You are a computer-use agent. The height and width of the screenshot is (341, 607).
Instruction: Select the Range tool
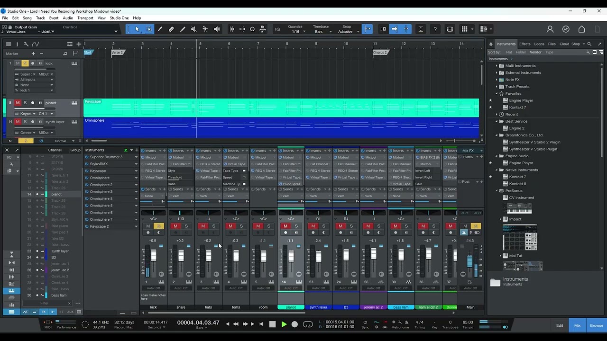148,29
